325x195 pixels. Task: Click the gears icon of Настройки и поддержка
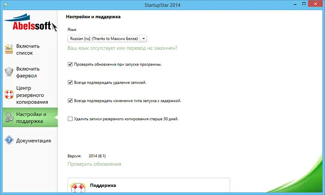point(9,117)
